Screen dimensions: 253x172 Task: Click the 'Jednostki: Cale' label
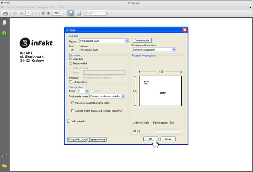click(x=141, y=123)
